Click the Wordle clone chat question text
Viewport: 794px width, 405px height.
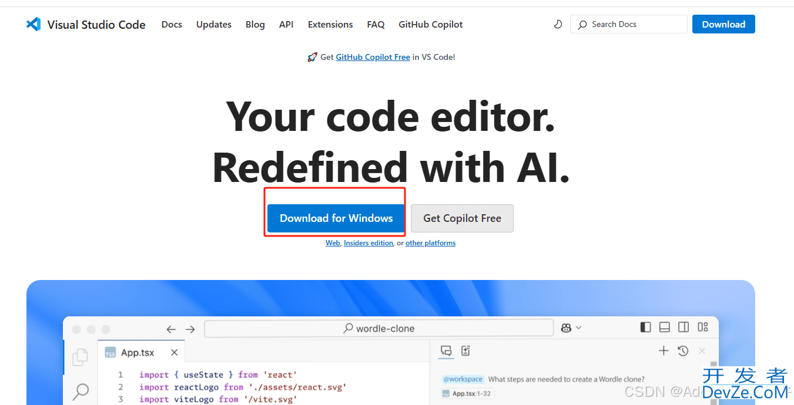click(x=567, y=379)
